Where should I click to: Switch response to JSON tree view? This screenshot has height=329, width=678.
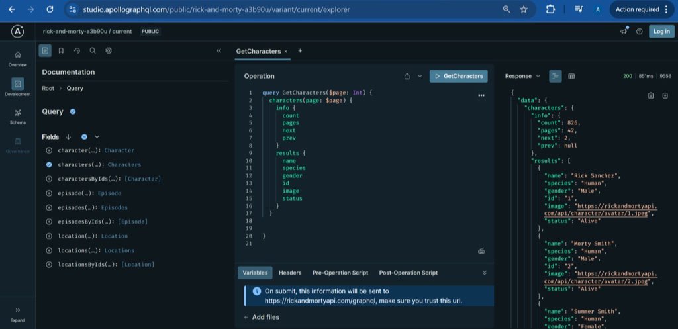556,76
